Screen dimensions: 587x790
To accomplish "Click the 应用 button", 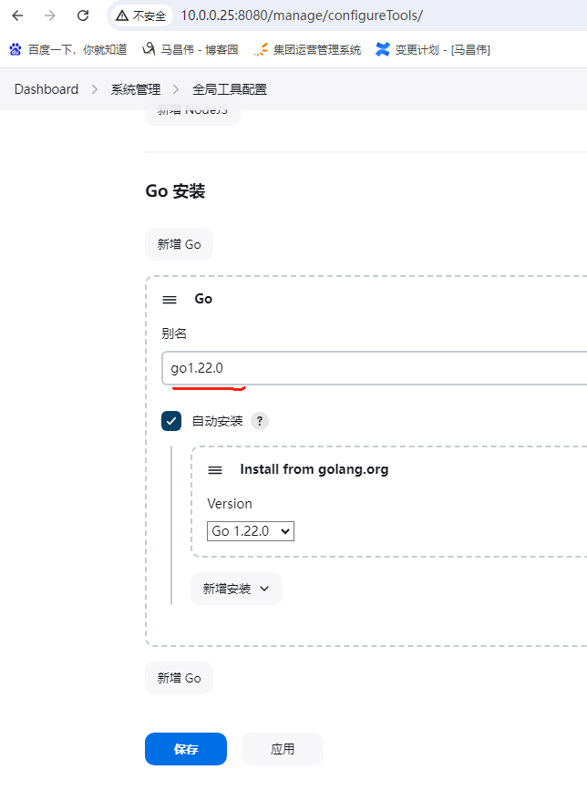I will tap(283, 749).
